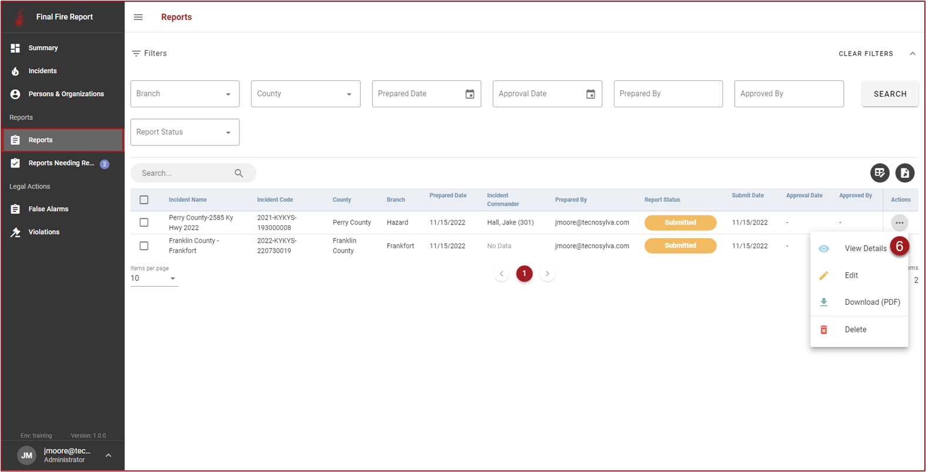This screenshot has height=472, width=926.
Task: Click the table column settings icon
Action: 879,173
